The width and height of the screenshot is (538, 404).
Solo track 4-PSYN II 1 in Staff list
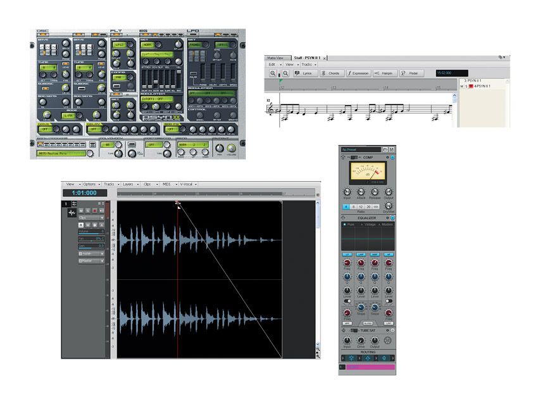(x=466, y=86)
